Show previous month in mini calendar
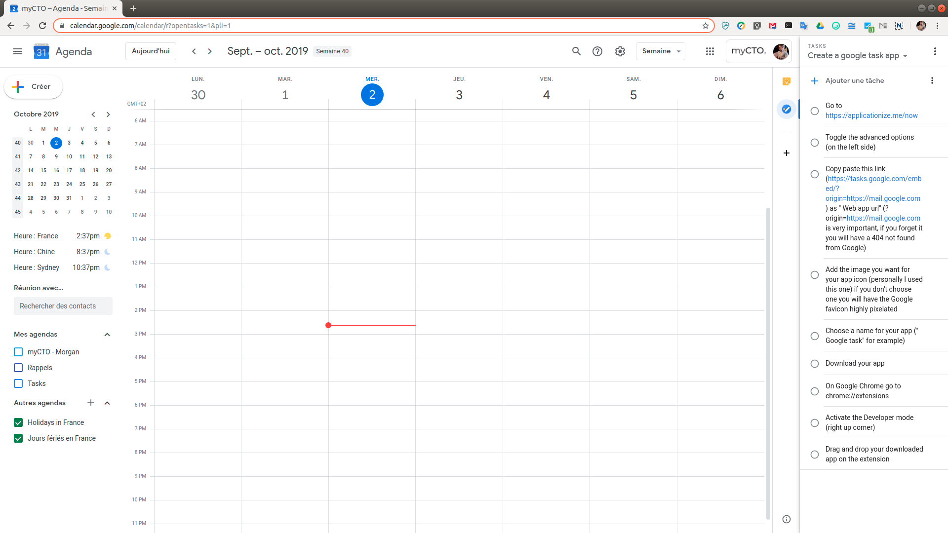The height and width of the screenshot is (533, 948). [93, 114]
